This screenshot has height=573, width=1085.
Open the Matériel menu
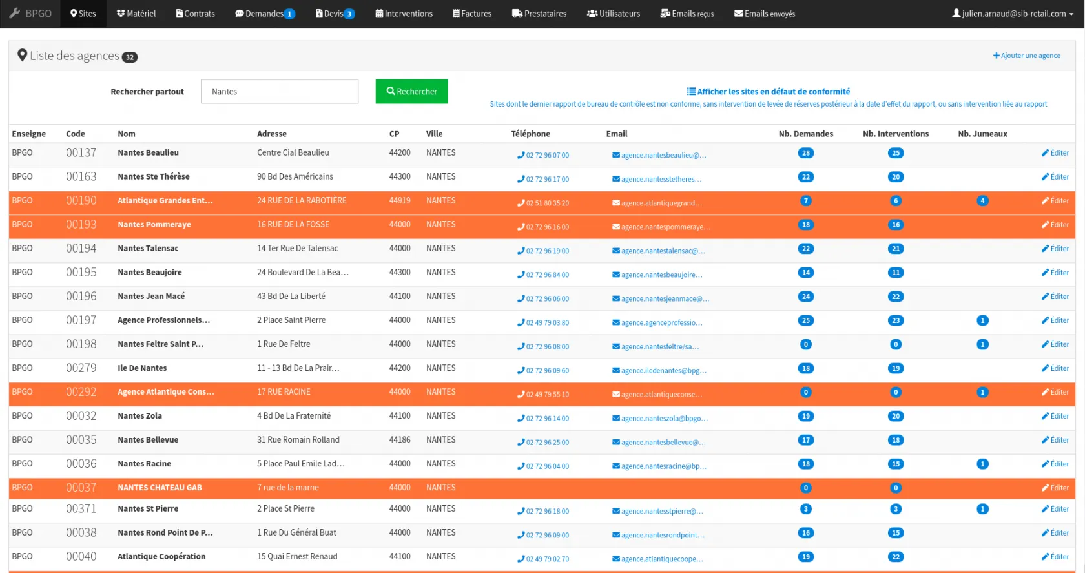click(136, 14)
